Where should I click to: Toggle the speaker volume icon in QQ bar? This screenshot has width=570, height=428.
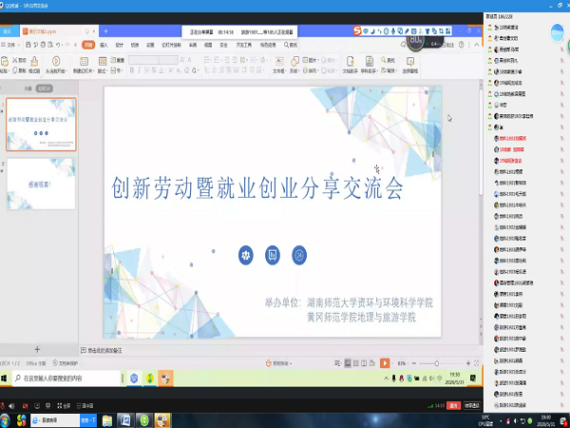pyautogui.click(x=12, y=406)
